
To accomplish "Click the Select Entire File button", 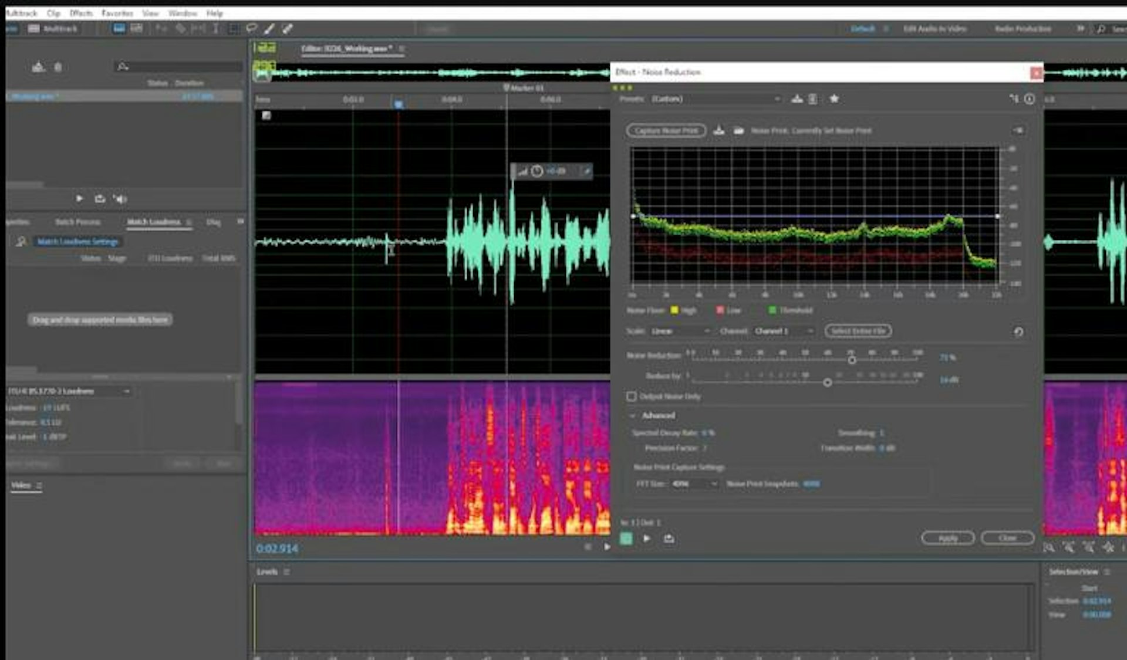I will tap(858, 331).
